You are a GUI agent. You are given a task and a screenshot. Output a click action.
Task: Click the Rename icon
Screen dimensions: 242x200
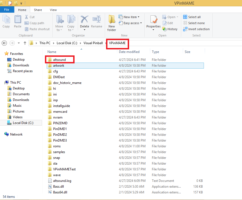[x=97, y=19]
